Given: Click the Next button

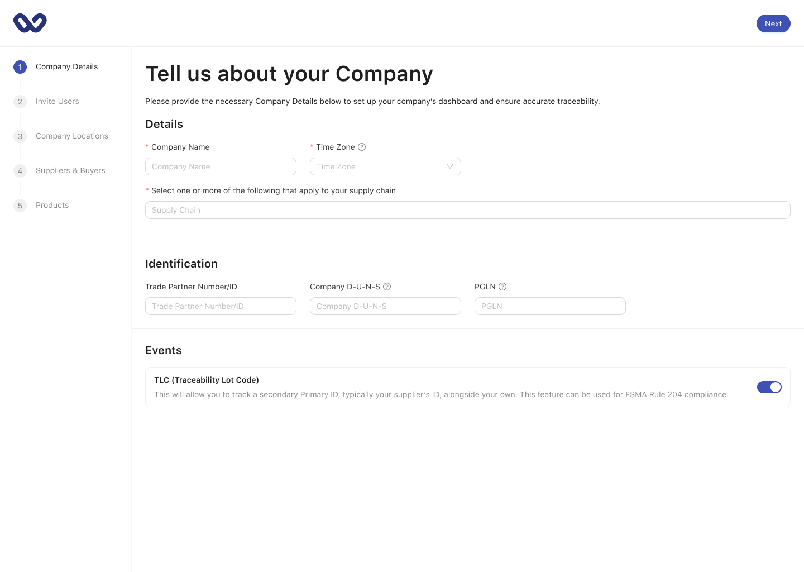Looking at the screenshot, I should click(x=773, y=23).
